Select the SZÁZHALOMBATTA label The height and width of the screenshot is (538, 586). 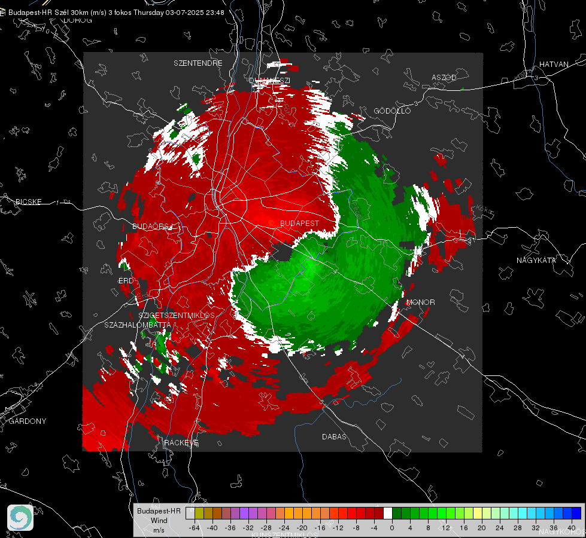[x=138, y=325]
